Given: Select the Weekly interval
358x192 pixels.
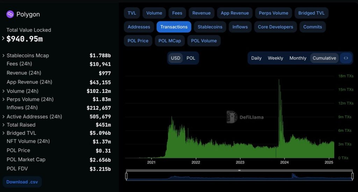Looking at the screenshot, I should point(275,58).
